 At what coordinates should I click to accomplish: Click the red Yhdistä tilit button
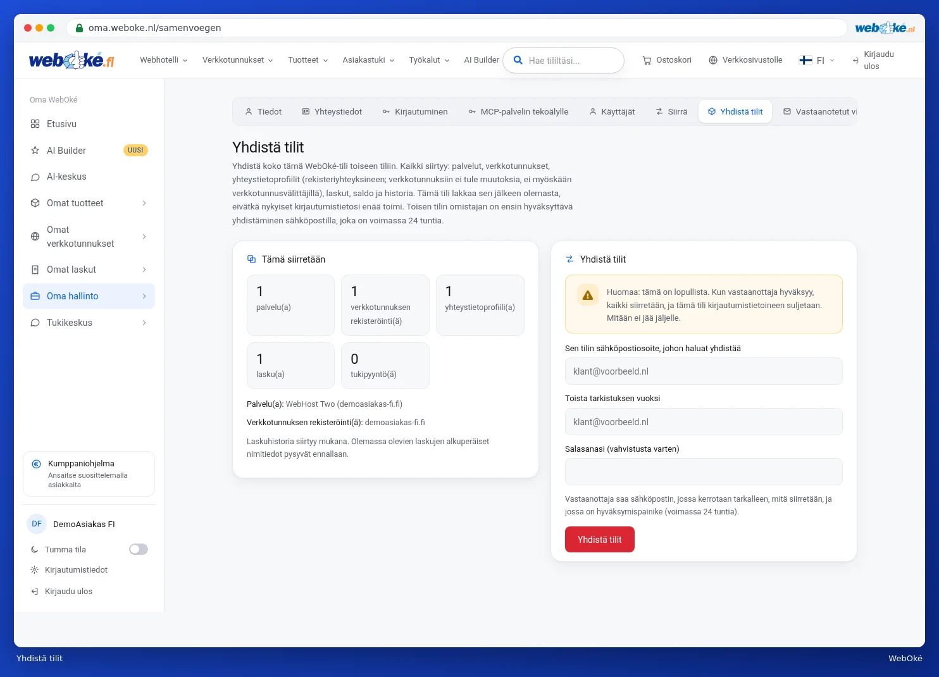pos(600,540)
